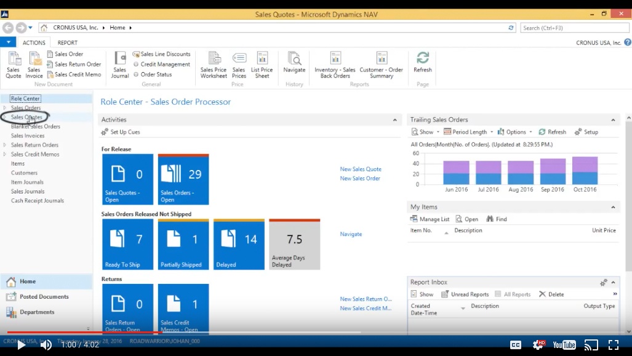Image resolution: width=632 pixels, height=356 pixels.
Task: Open the blue application menu dropdown
Action: (8, 42)
